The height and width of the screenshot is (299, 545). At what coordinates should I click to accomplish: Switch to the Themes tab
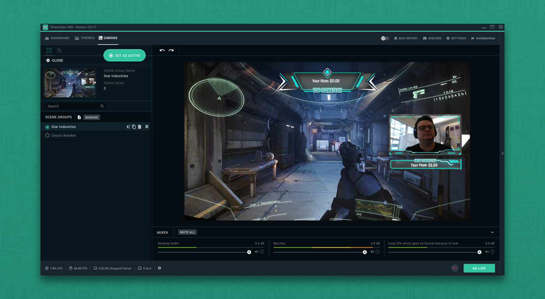coord(85,38)
